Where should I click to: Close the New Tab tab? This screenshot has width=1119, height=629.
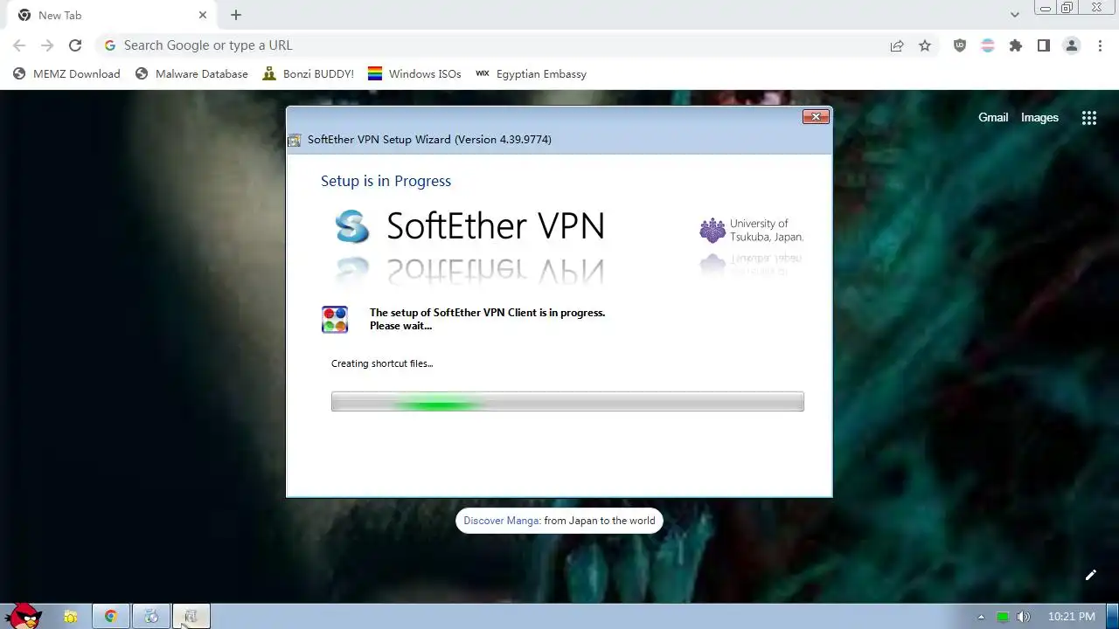pyautogui.click(x=203, y=15)
